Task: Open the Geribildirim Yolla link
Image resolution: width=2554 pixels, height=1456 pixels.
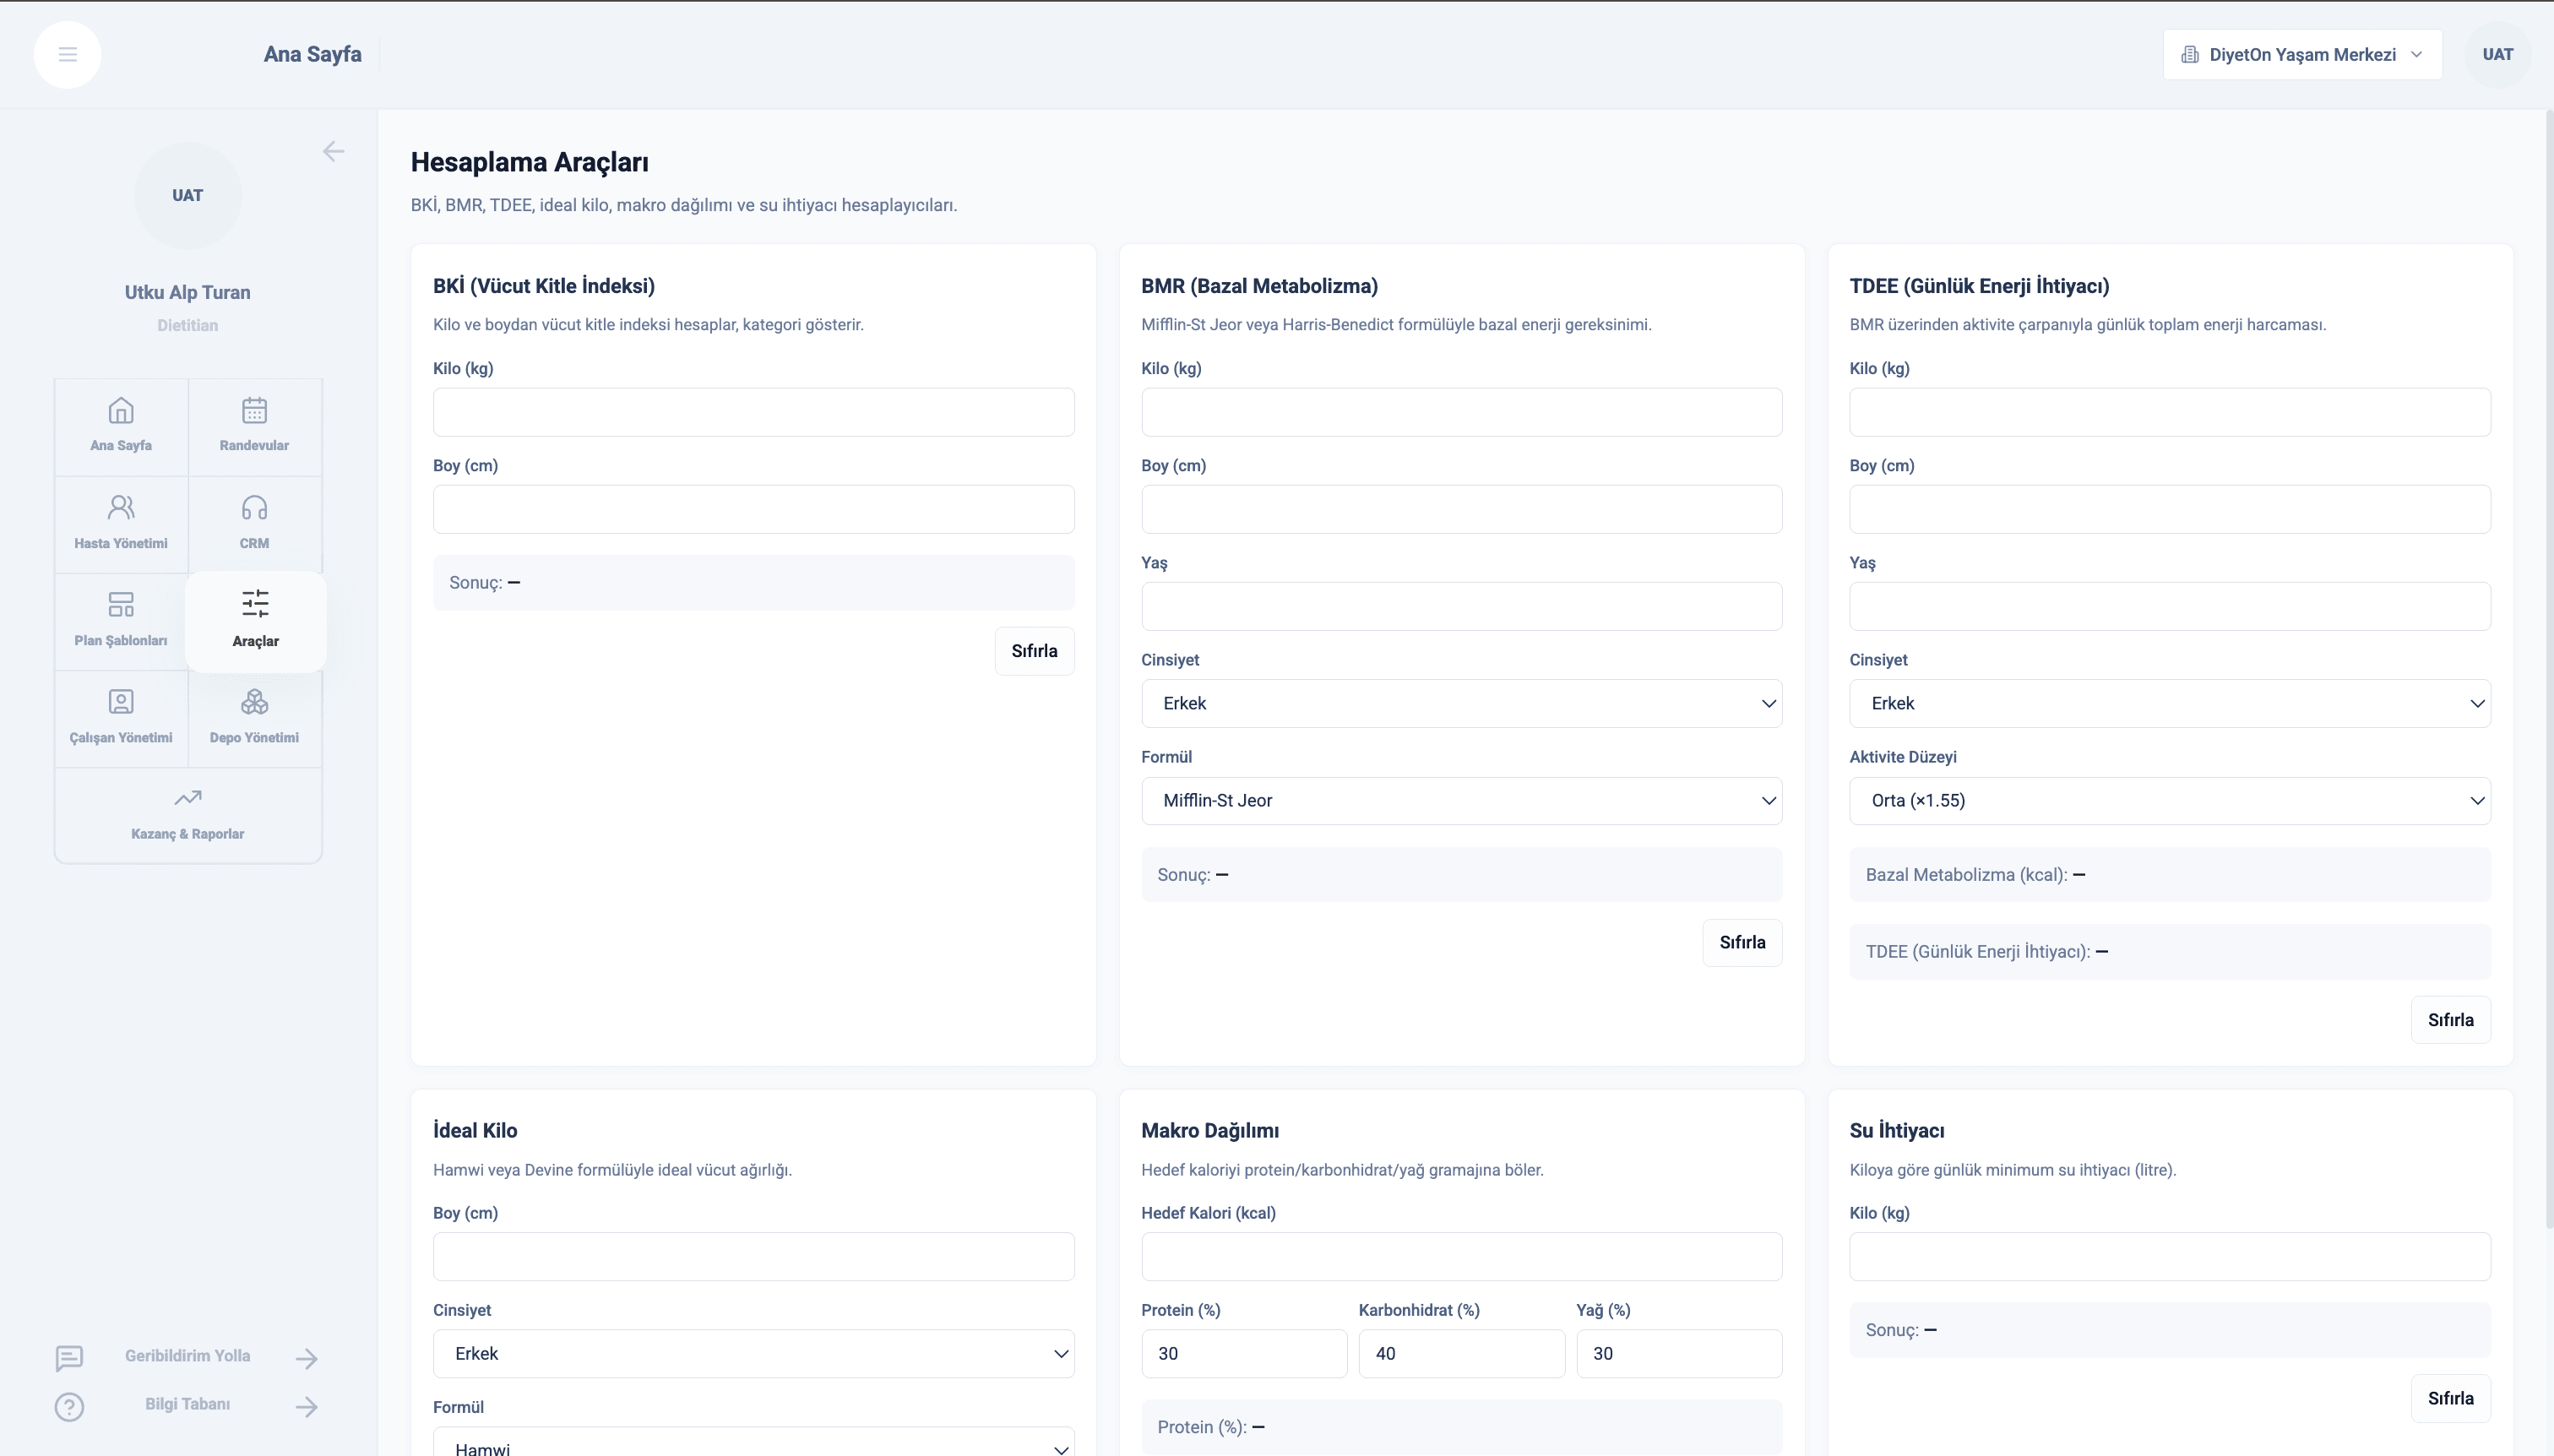Action: [x=187, y=1356]
